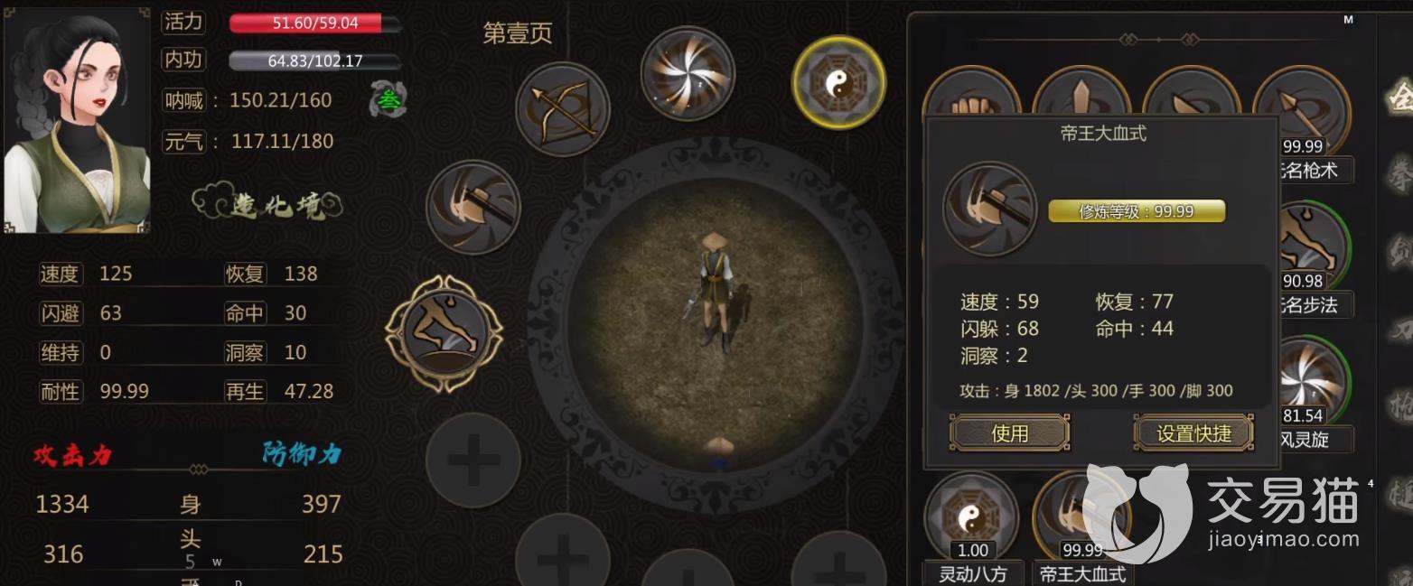The image size is (1413, 586).
Task: Select the axe skill in wheel
Action: pos(473,207)
